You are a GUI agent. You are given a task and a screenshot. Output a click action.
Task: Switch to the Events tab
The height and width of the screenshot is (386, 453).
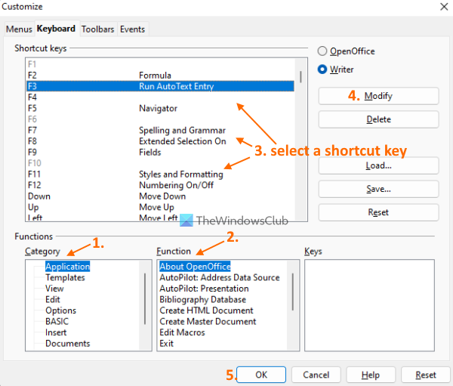[x=132, y=29]
